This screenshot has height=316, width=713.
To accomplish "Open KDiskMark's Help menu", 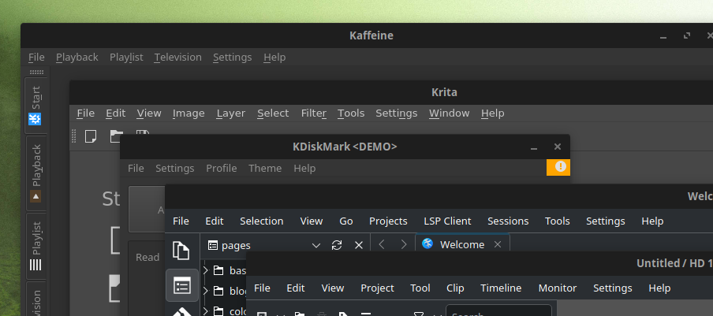I will (x=304, y=169).
